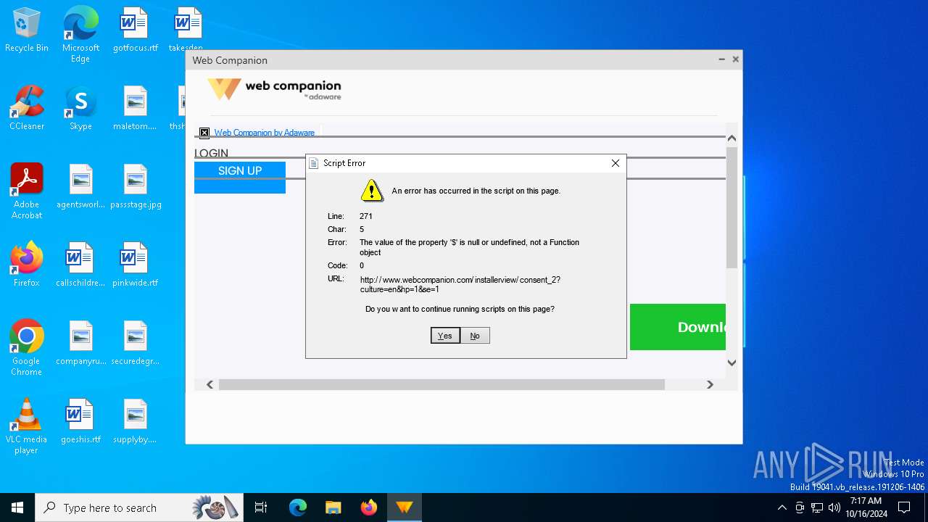Select the maletom image file on desktop

pyautogui.click(x=135, y=109)
